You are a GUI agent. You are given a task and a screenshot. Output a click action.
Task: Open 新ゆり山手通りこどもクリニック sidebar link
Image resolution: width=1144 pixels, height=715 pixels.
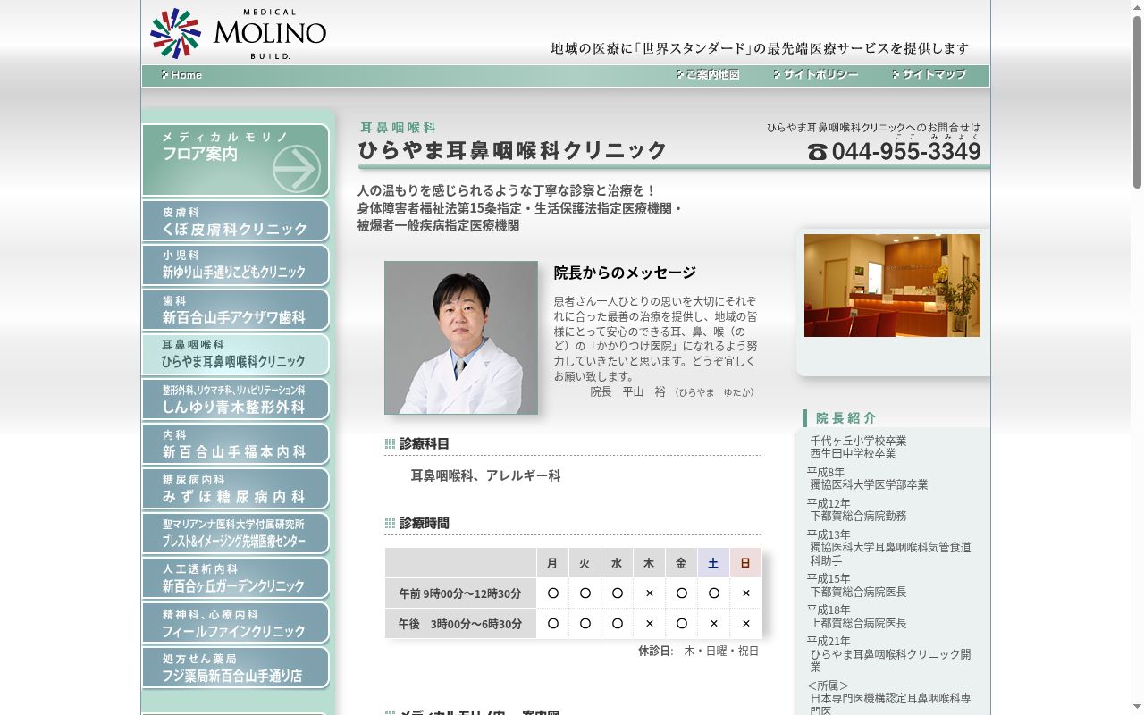point(235,265)
